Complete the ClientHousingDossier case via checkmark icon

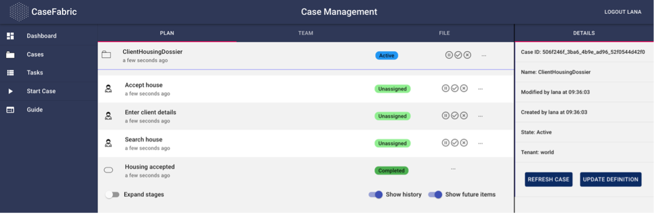pyautogui.click(x=458, y=55)
